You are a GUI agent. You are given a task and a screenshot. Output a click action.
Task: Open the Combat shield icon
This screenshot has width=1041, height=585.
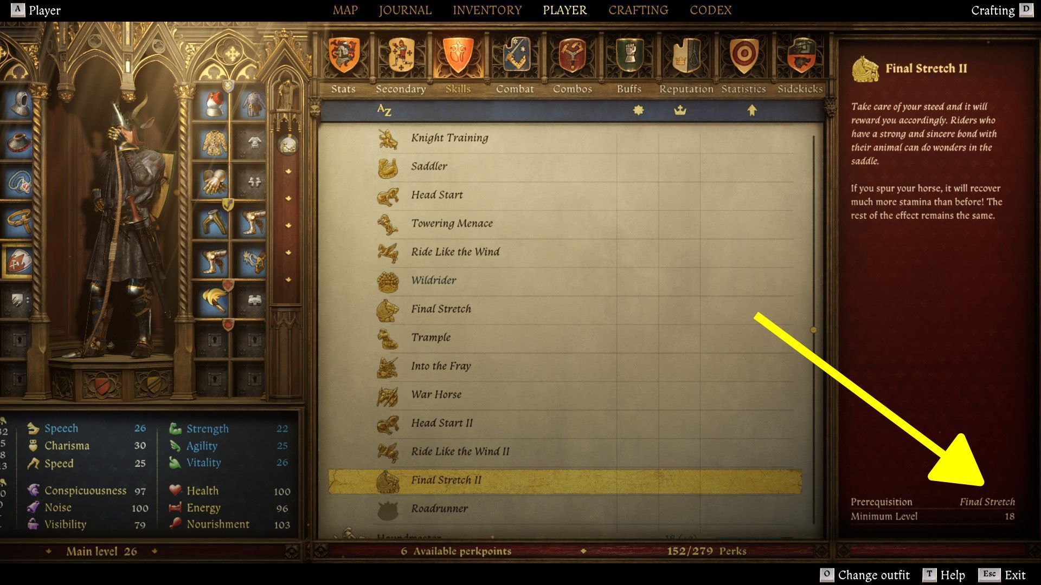pyautogui.click(x=515, y=55)
